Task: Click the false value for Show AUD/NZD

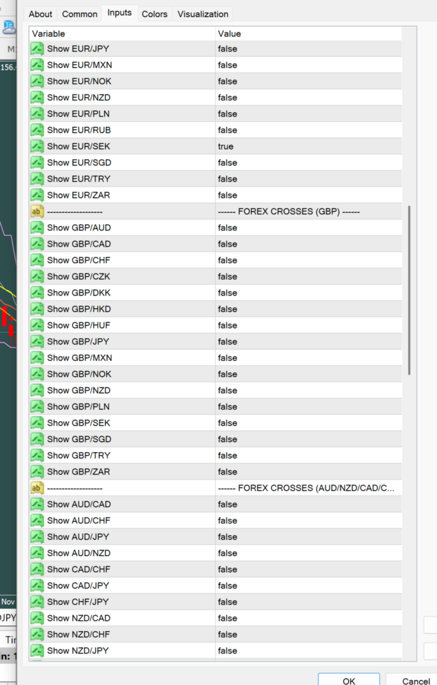Action: [x=228, y=553]
